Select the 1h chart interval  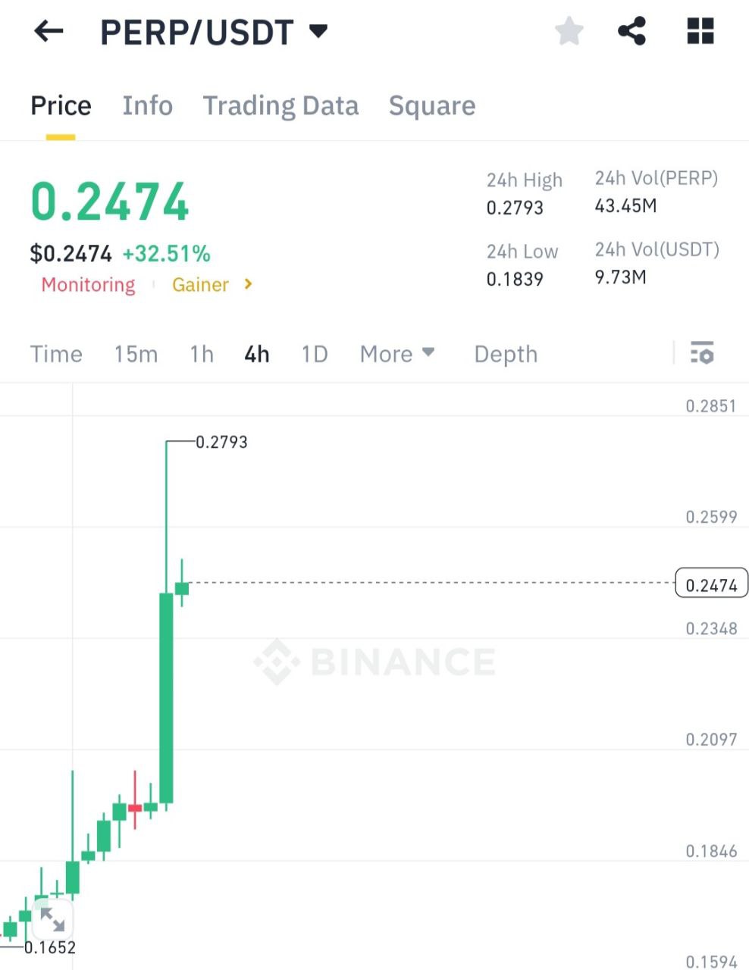[x=202, y=354]
